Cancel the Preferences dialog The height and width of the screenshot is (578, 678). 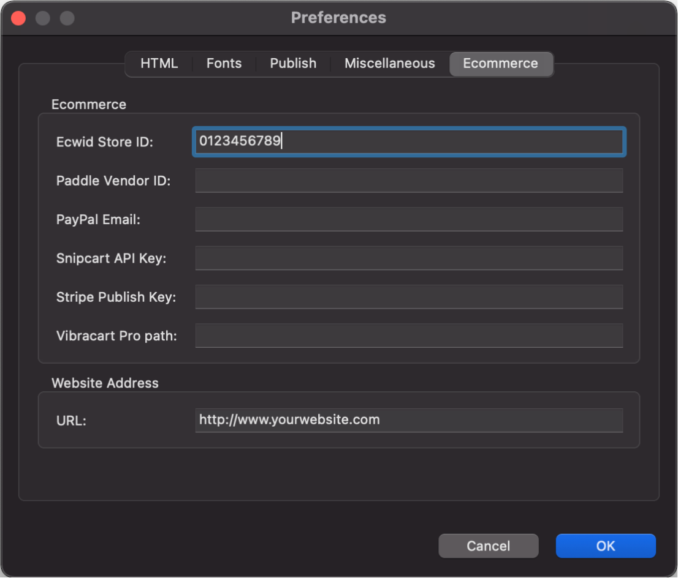point(489,546)
